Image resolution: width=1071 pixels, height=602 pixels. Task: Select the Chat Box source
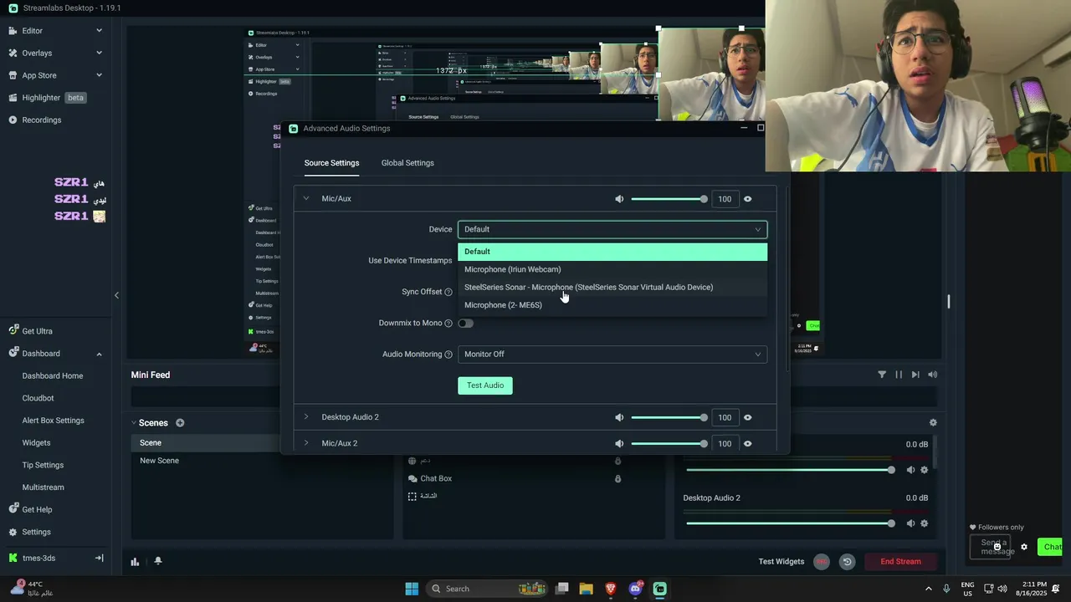tap(436, 478)
